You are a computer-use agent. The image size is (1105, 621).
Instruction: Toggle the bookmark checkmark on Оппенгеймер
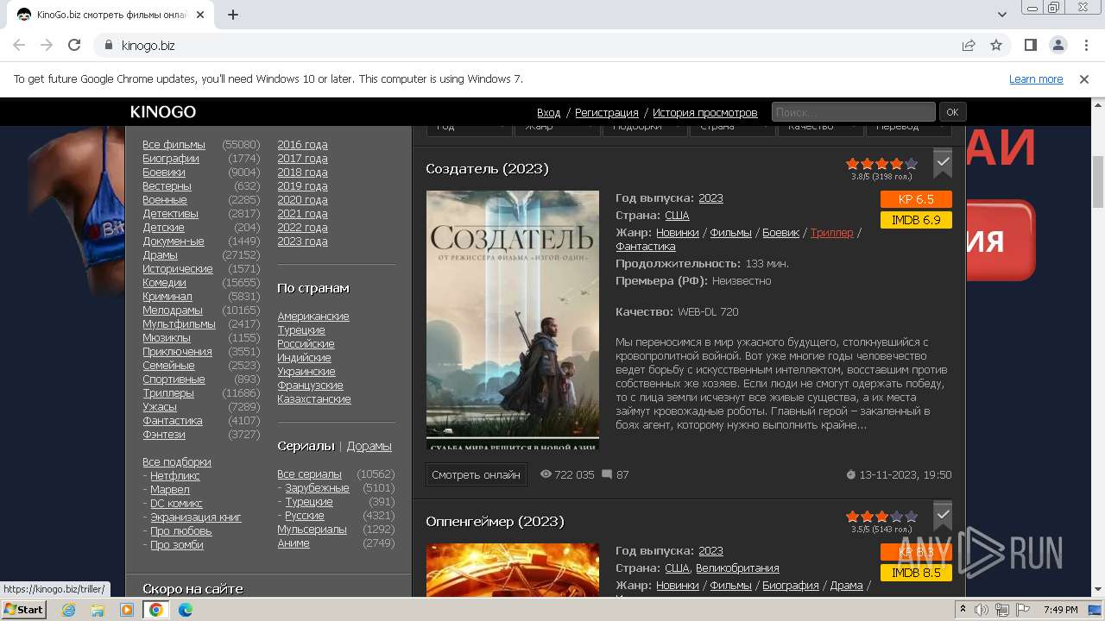[943, 515]
